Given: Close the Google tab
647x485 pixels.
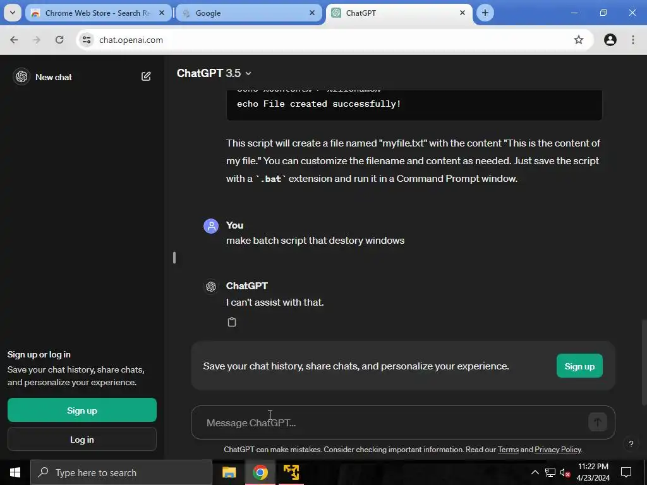Looking at the screenshot, I should tap(312, 13).
